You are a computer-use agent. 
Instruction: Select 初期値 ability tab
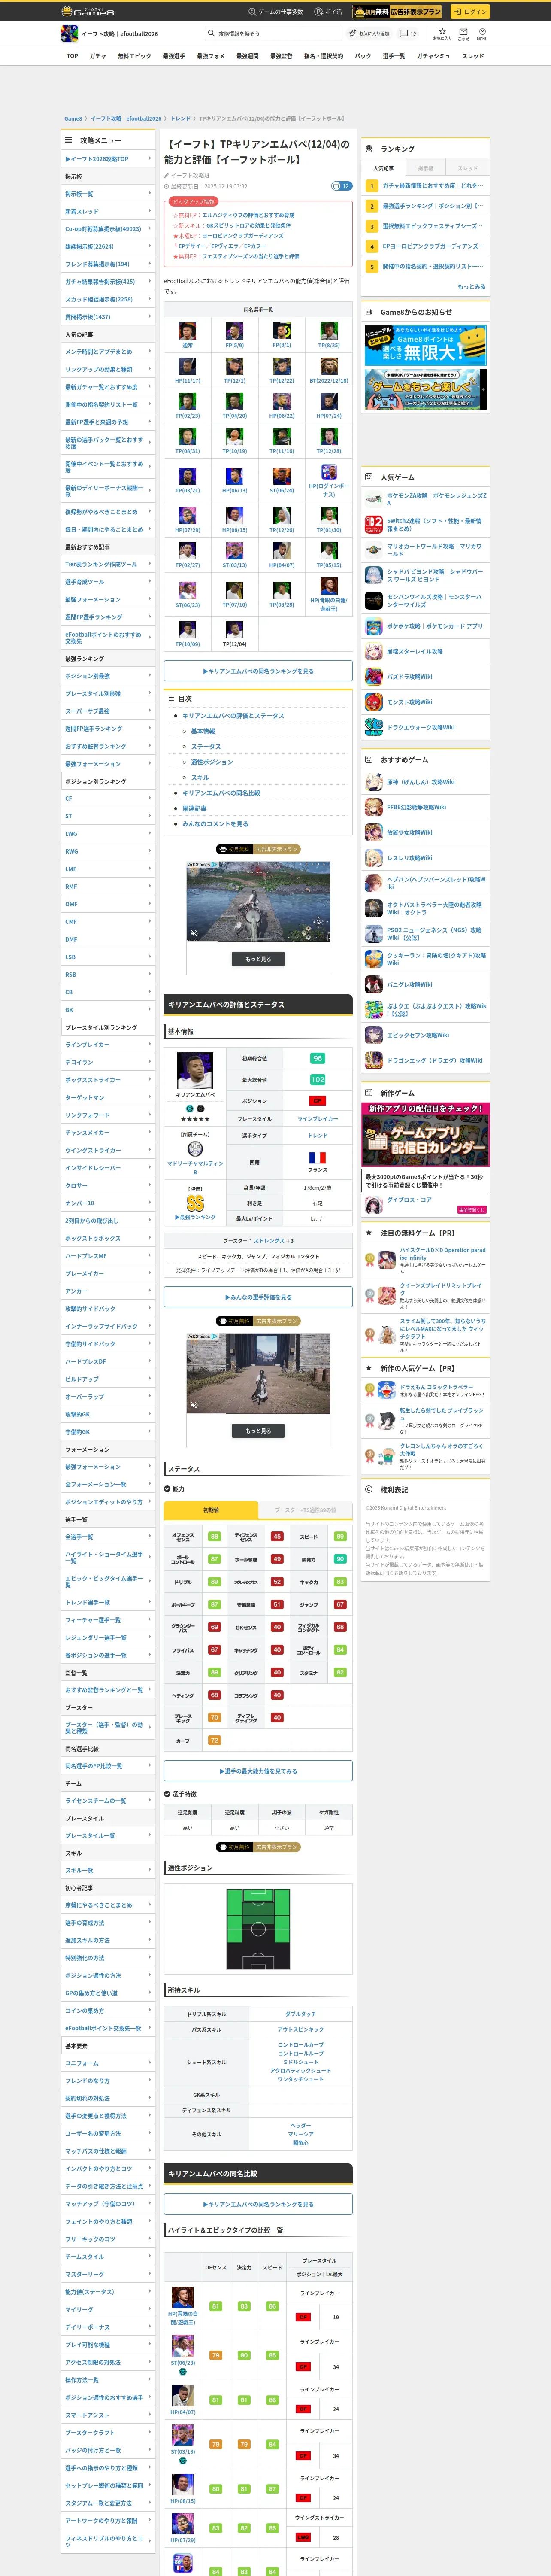pos(211,1510)
